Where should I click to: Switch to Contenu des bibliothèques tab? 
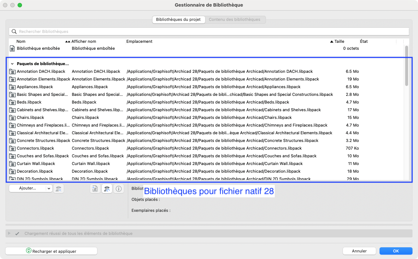(234, 20)
